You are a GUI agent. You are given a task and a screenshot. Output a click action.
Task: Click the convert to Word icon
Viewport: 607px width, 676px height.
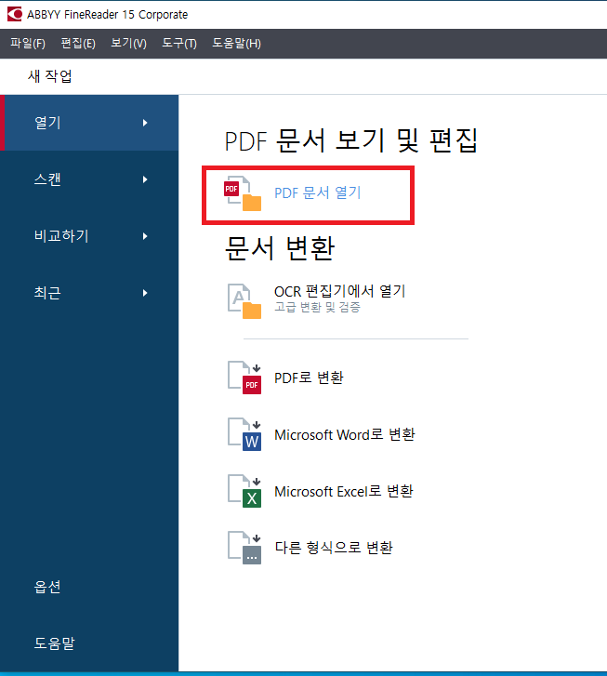(x=244, y=434)
